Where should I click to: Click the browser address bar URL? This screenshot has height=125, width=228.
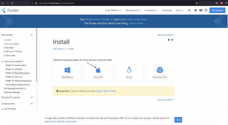[x=56, y=3]
